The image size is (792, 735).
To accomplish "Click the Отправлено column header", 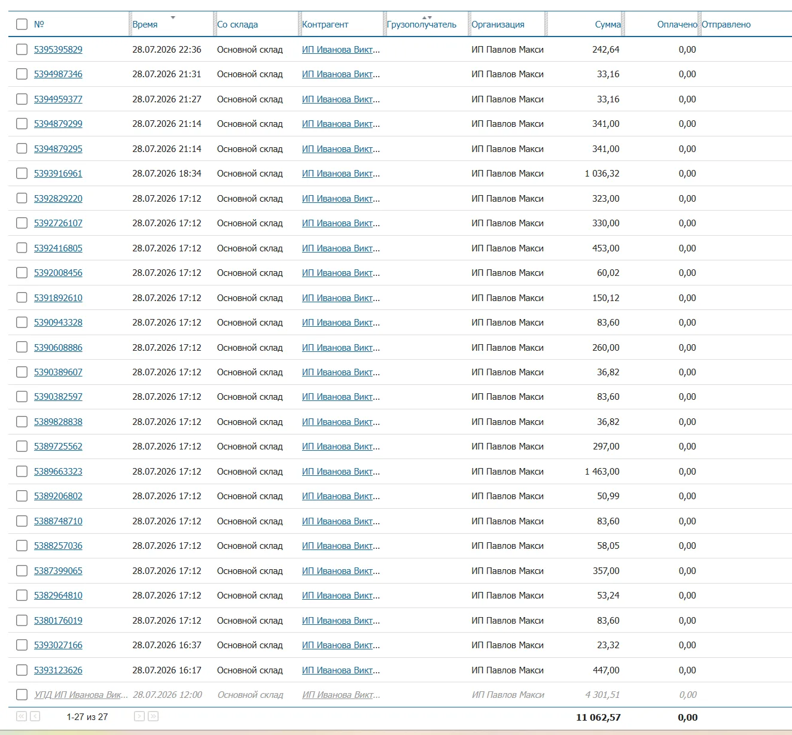I will (726, 25).
